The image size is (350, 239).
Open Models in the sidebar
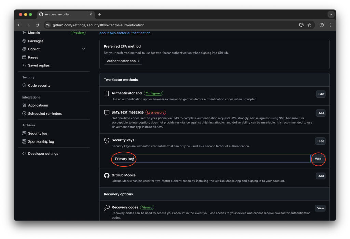point(34,33)
